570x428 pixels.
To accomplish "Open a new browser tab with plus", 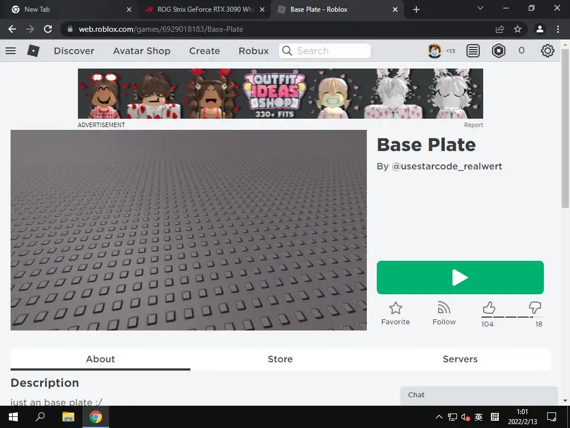I will (x=416, y=9).
